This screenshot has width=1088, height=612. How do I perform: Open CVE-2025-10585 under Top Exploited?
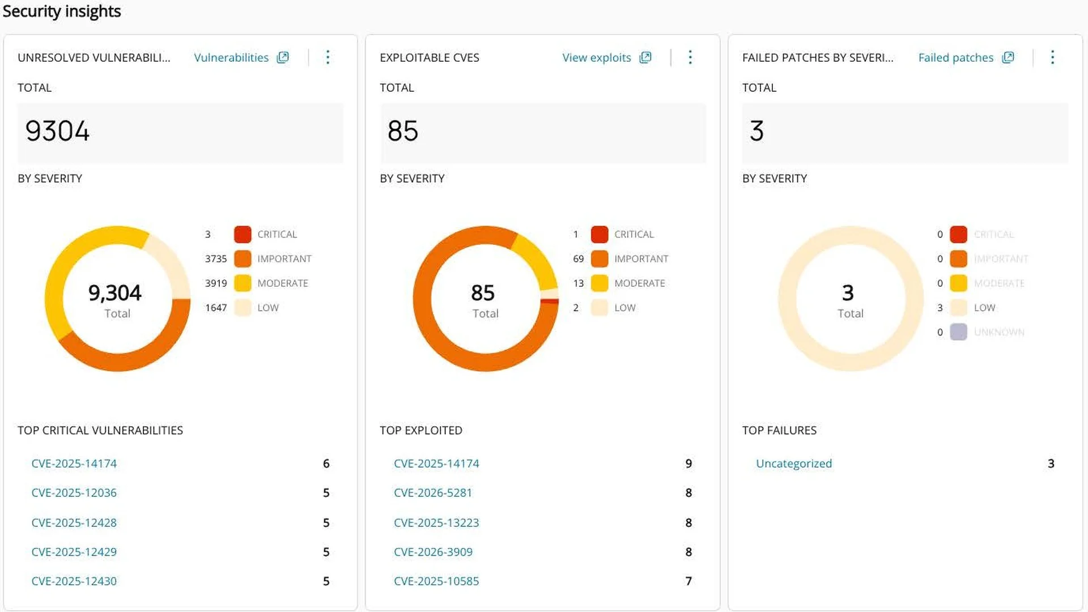coord(436,581)
